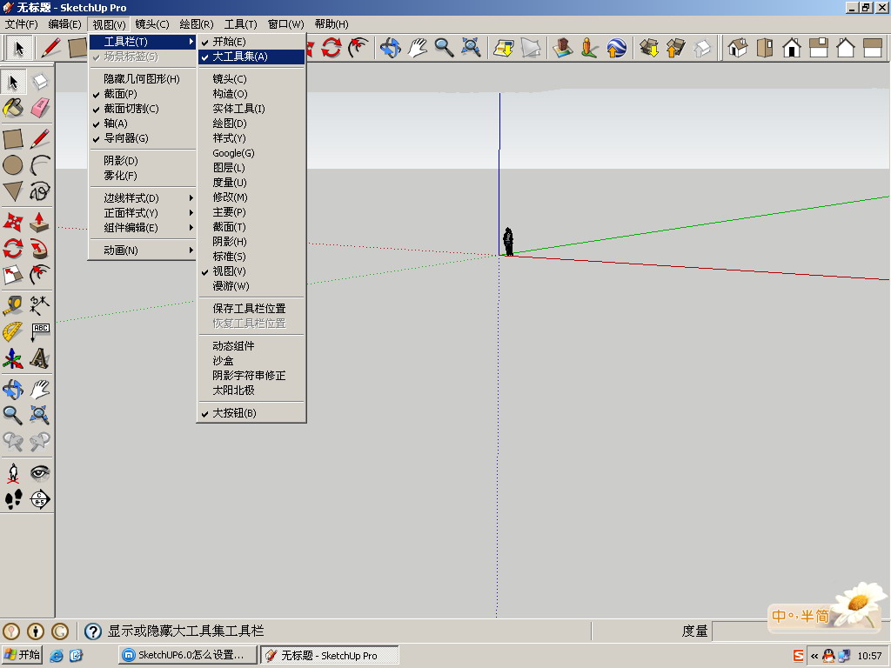
Task: Select the Protractor tool
Action: click(13, 332)
